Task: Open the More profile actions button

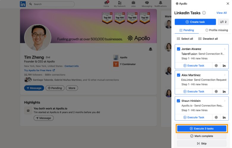Action: (x=72, y=88)
